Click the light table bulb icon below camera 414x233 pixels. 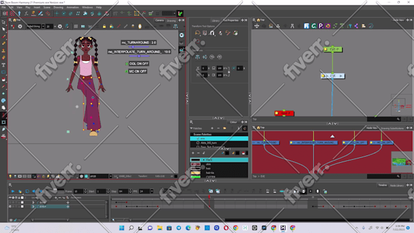10,176
